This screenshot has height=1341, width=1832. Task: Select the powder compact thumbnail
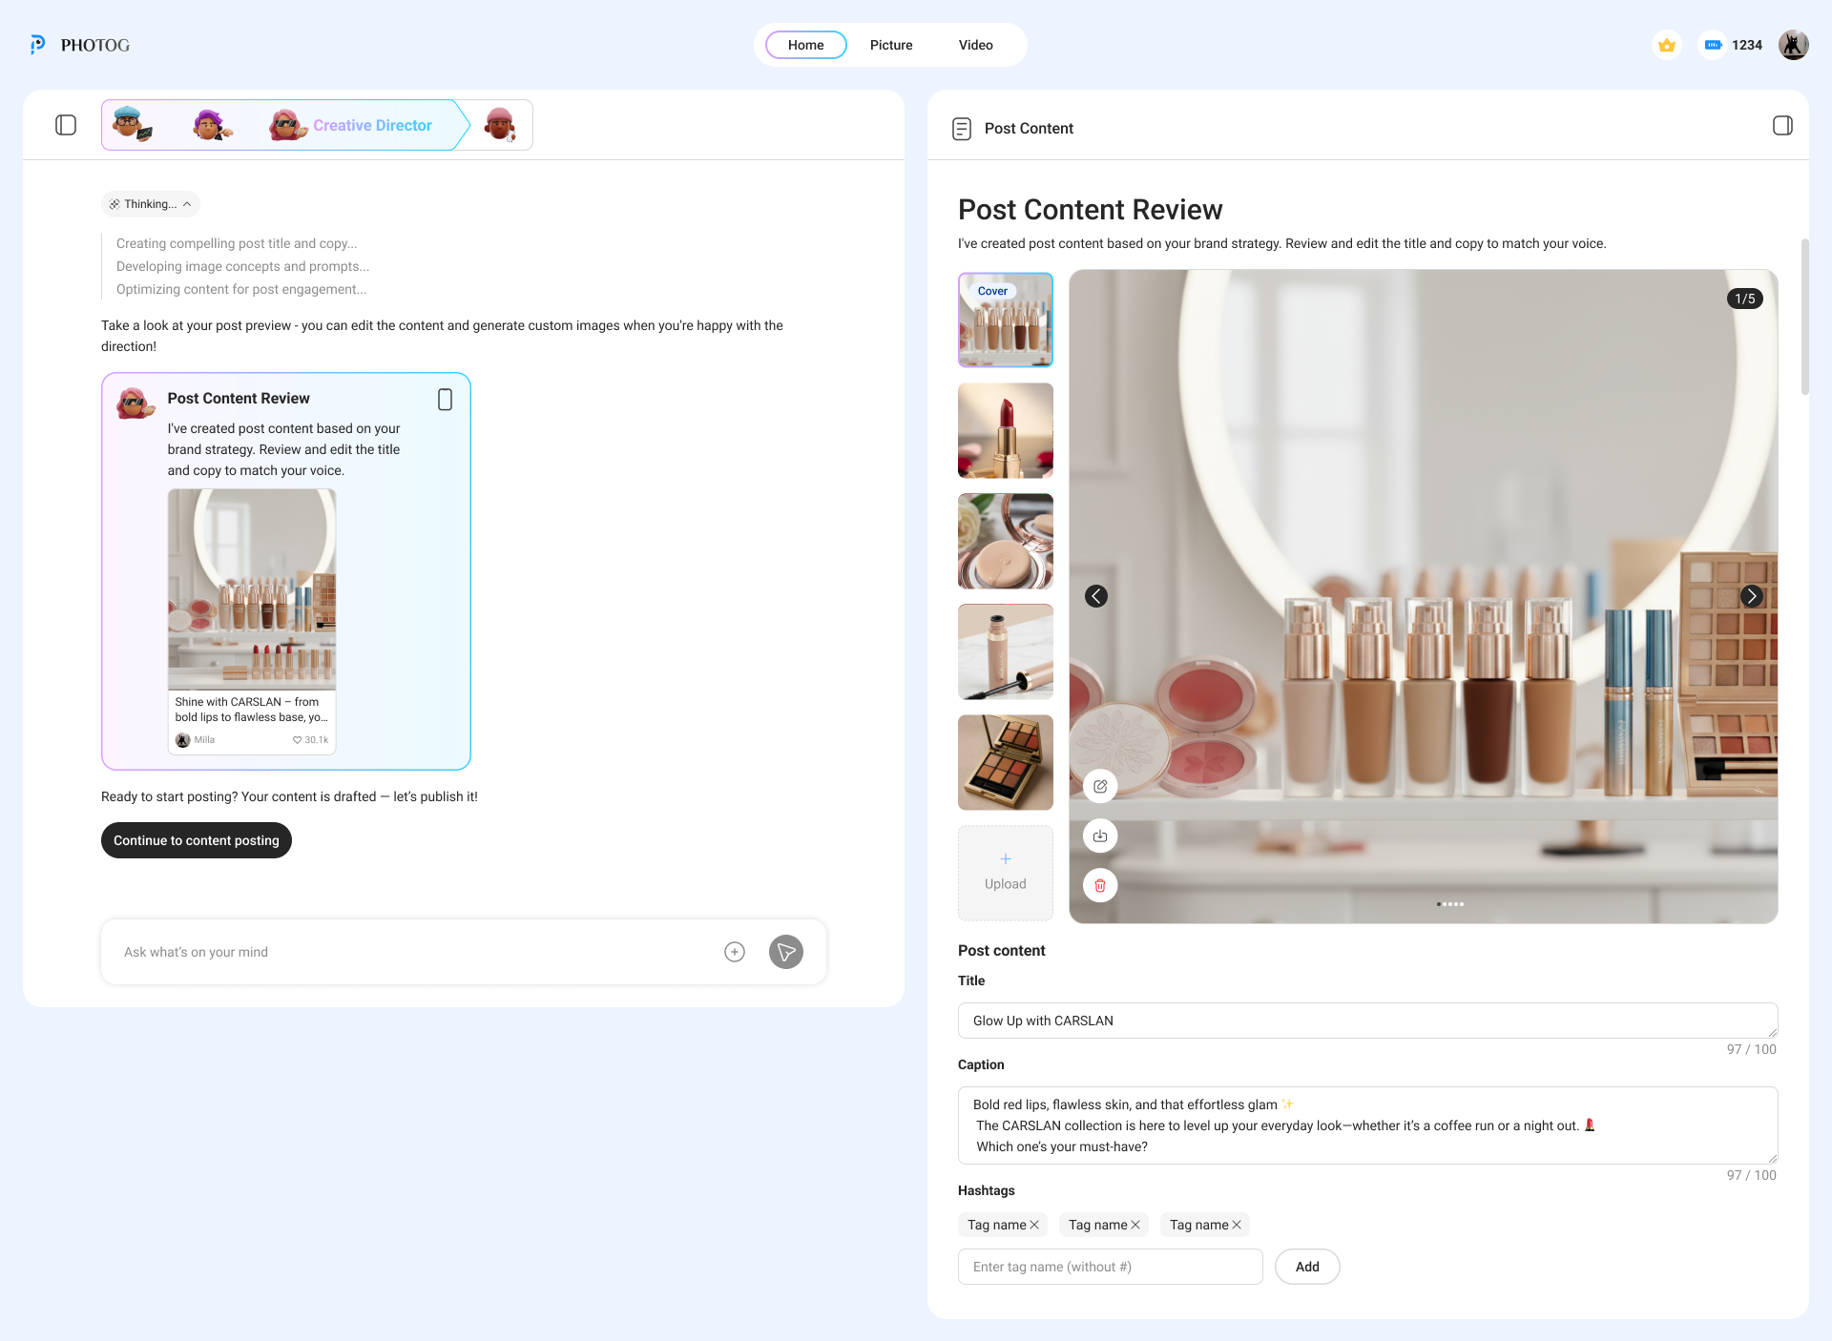coord(1006,541)
